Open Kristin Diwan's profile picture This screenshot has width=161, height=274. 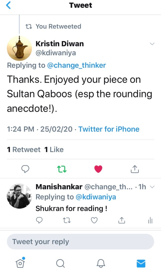[x=19, y=48]
